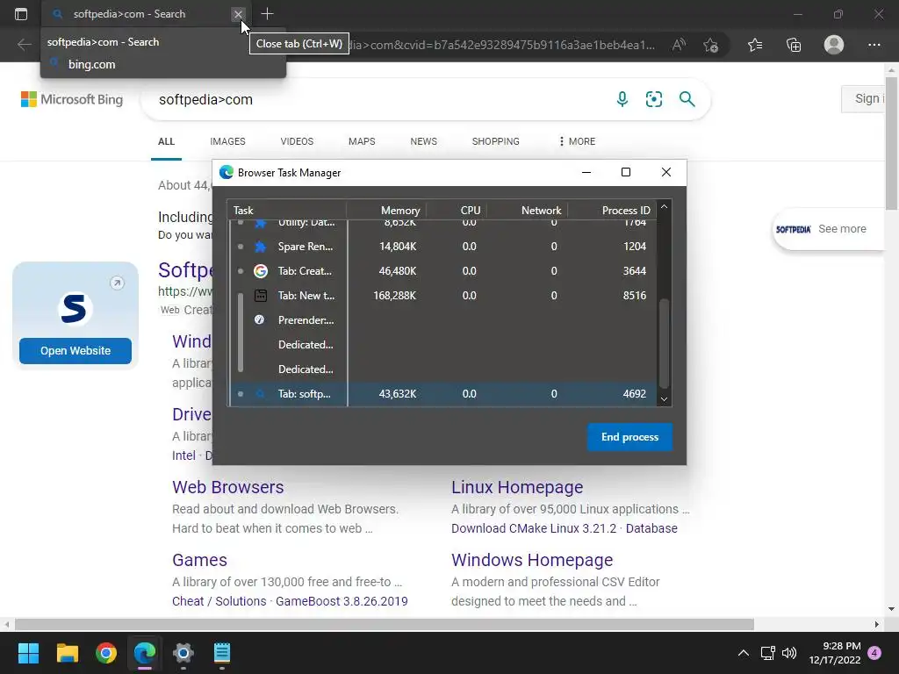Click the Task Manager list scroll down arrow
The height and width of the screenshot is (674, 899).
click(664, 399)
